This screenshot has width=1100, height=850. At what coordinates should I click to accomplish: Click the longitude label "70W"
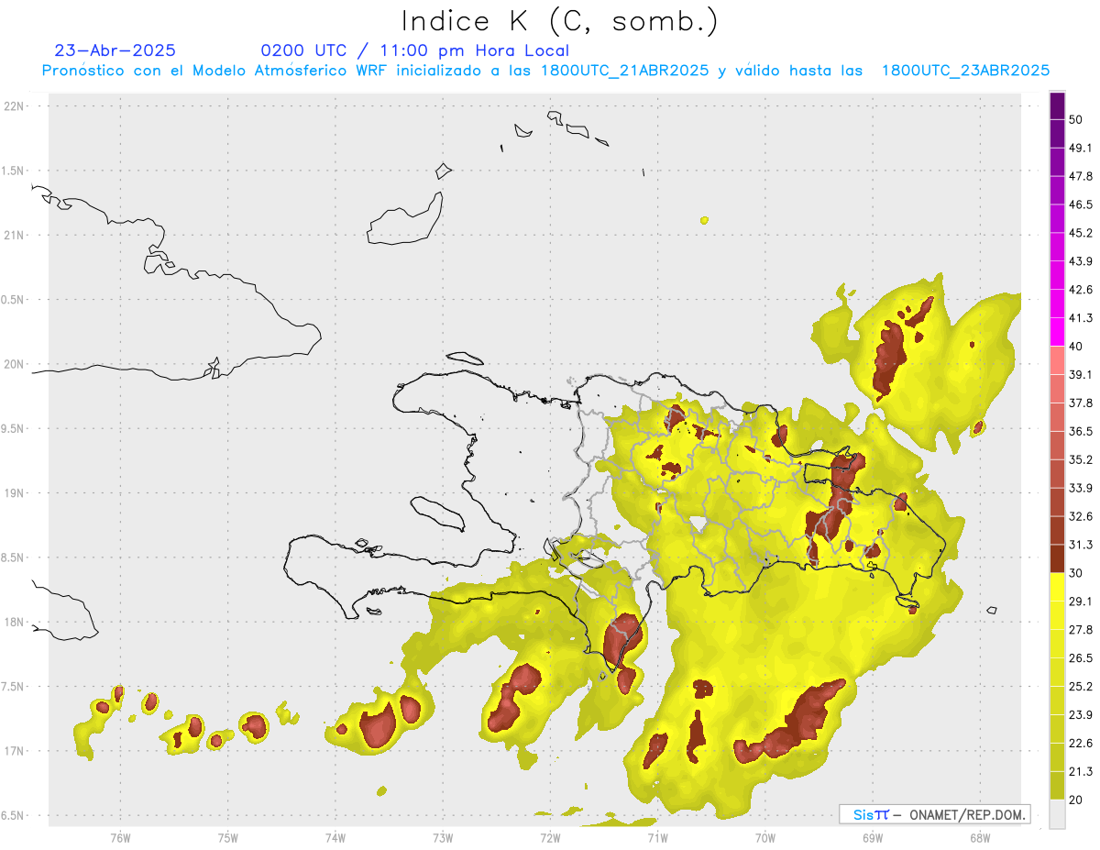pos(764,837)
